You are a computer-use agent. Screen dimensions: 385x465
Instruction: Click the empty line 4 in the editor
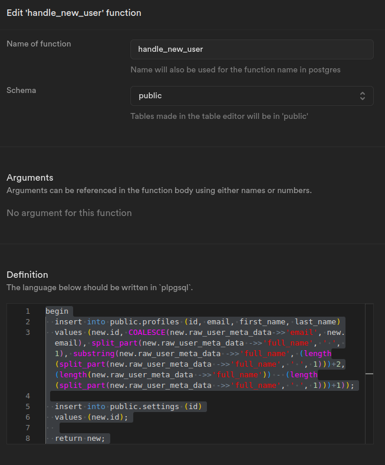click(x=177, y=396)
